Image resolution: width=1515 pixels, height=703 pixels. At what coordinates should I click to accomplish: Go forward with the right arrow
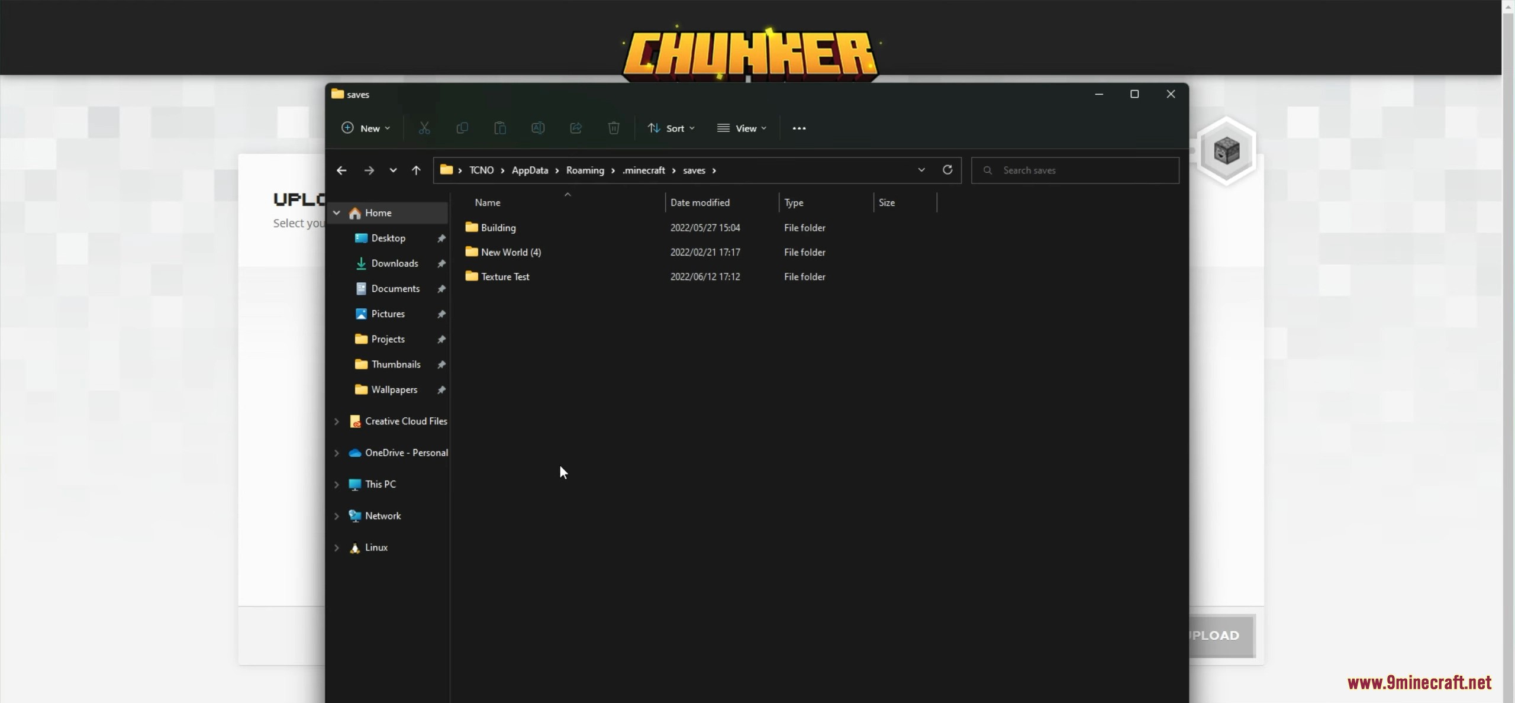click(369, 170)
